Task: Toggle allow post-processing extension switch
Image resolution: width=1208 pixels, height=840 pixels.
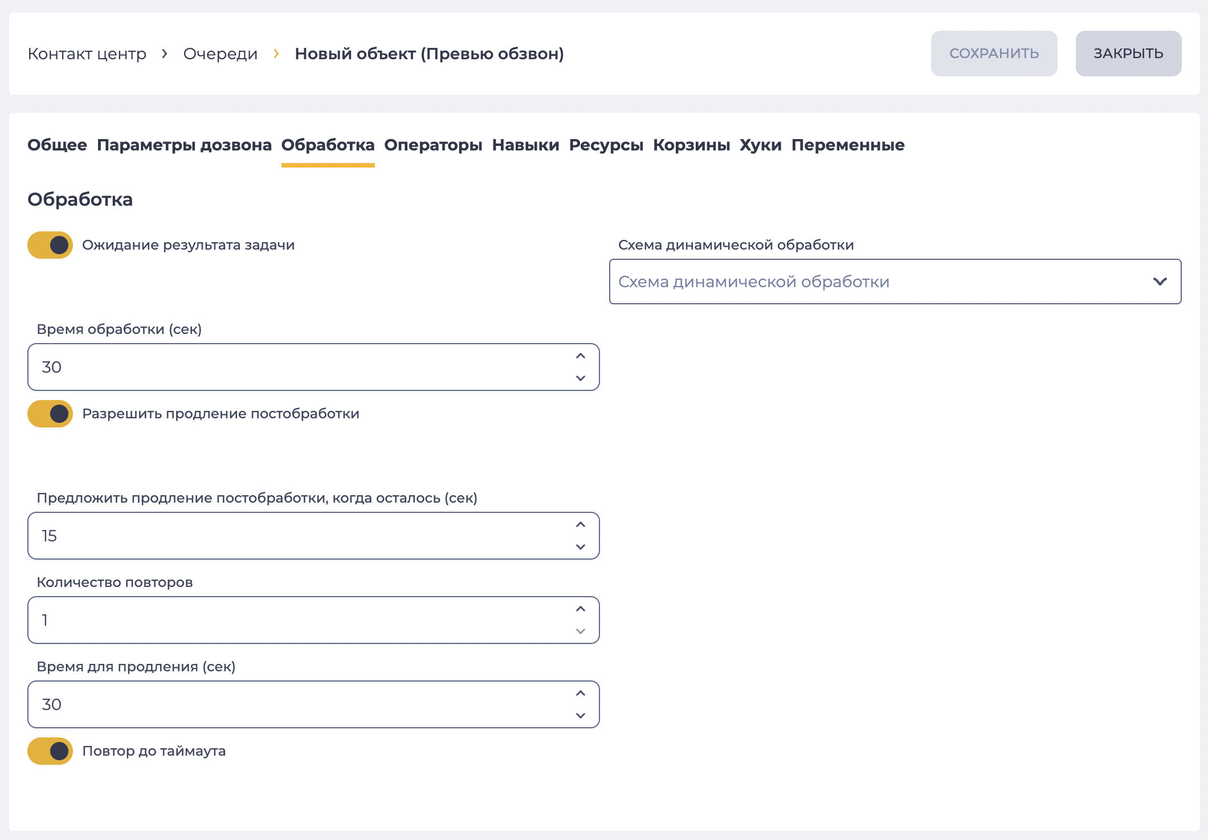Action: click(x=50, y=414)
